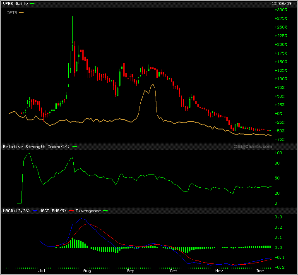Click the 0.3 MACD axis label
Screen dimensions: 298x275
[x=279, y=217]
